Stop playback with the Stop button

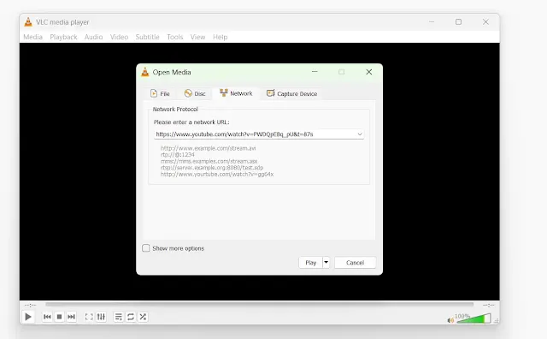[59, 317]
